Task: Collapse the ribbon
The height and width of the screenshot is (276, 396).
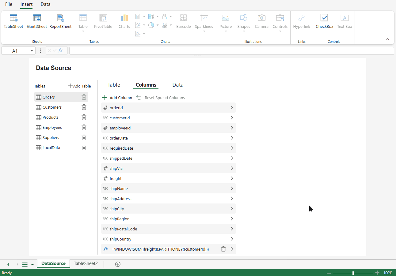Action: (x=387, y=39)
